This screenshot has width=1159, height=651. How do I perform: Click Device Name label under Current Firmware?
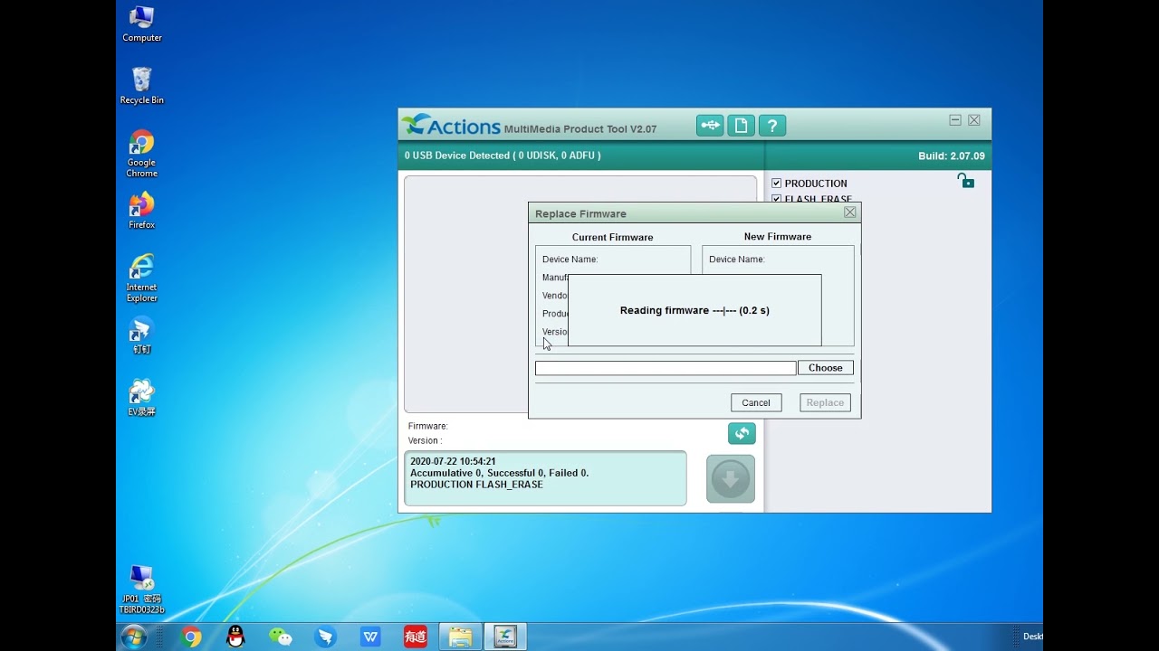tap(570, 259)
